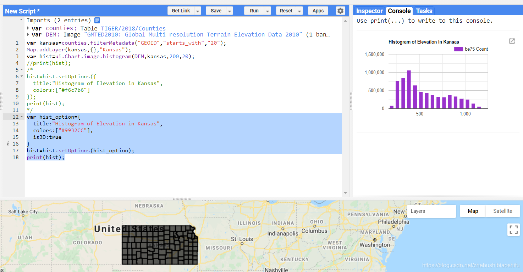The width and height of the screenshot is (523, 272).
Task: Click the Save button
Action: coord(216,11)
